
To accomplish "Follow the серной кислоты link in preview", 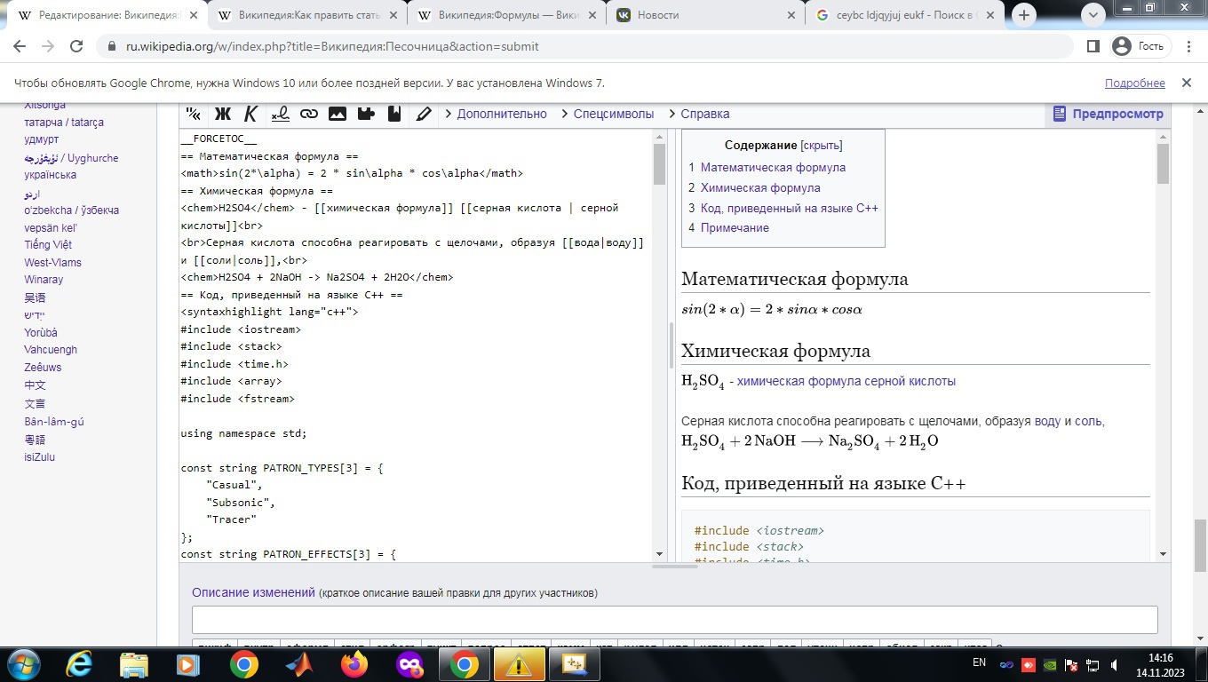I will (x=910, y=381).
